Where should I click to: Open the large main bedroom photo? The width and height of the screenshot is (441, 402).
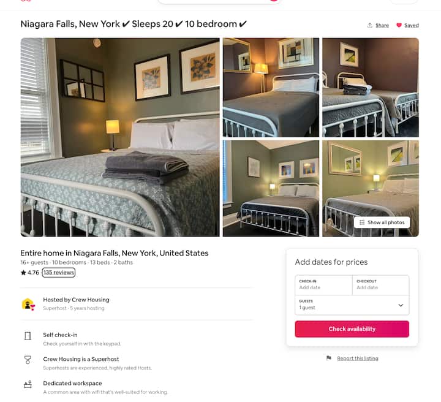(120, 137)
